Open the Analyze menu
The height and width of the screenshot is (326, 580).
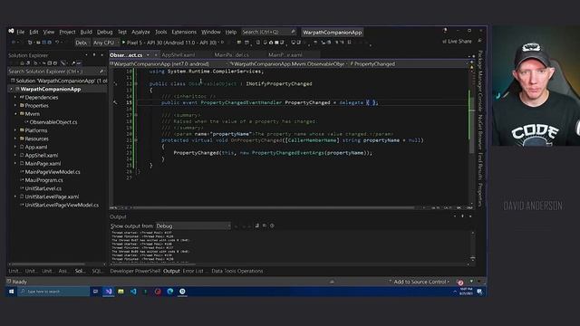click(140, 33)
